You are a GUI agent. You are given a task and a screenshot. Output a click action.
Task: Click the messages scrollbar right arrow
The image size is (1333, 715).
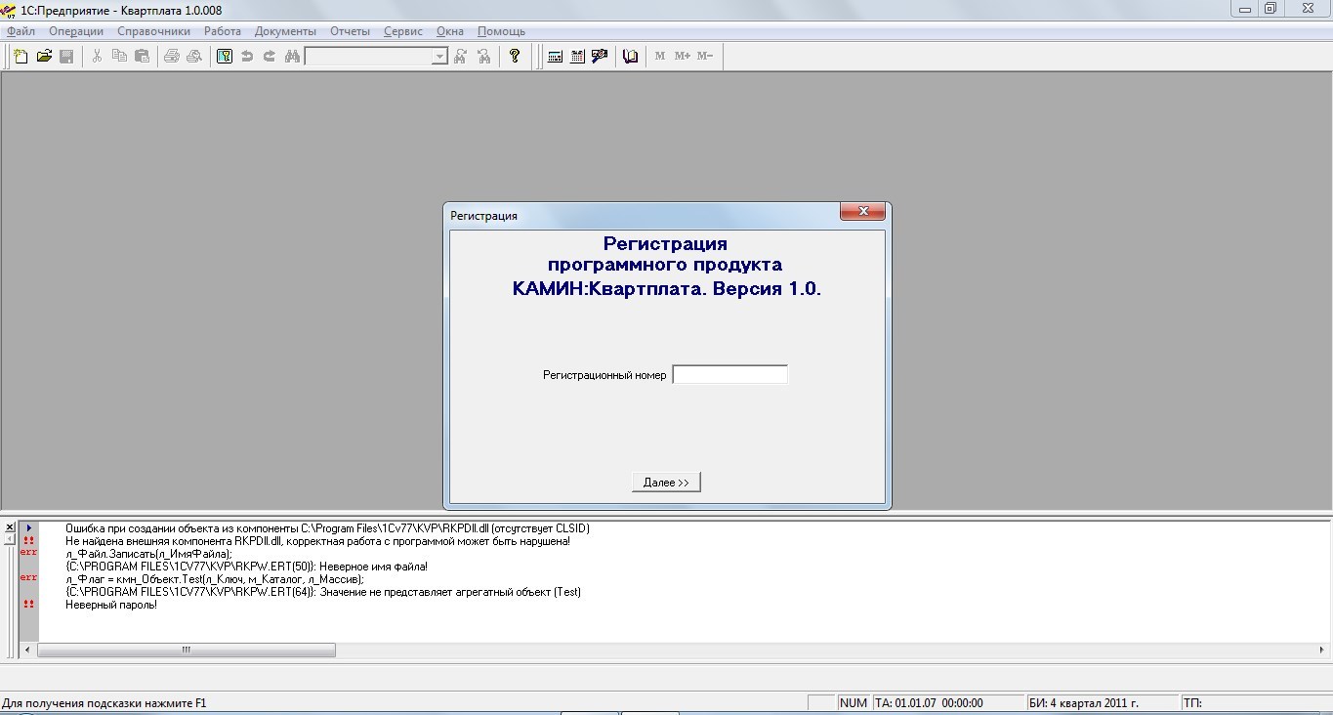click(x=1323, y=650)
